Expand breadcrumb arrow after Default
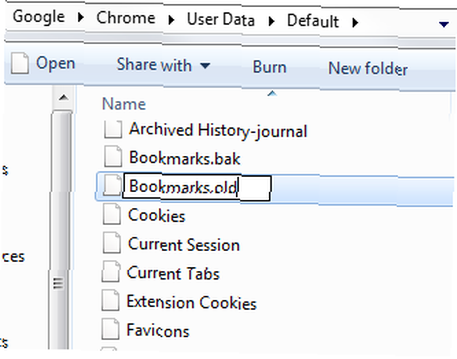The width and height of the screenshot is (457, 359). pos(356,21)
